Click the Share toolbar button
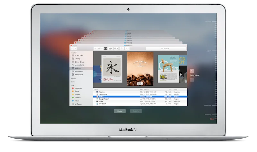 [122, 49]
